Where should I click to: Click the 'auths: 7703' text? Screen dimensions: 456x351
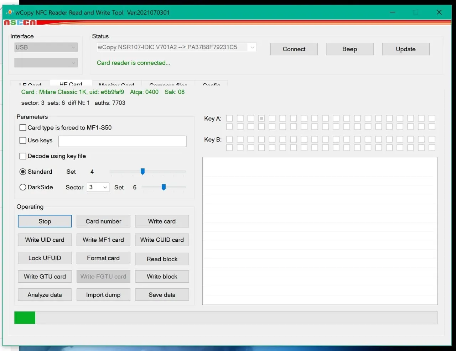(110, 103)
